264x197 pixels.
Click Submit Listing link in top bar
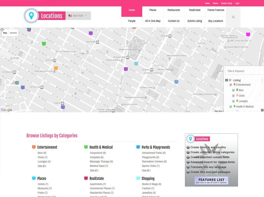pyautogui.click(x=227, y=3)
